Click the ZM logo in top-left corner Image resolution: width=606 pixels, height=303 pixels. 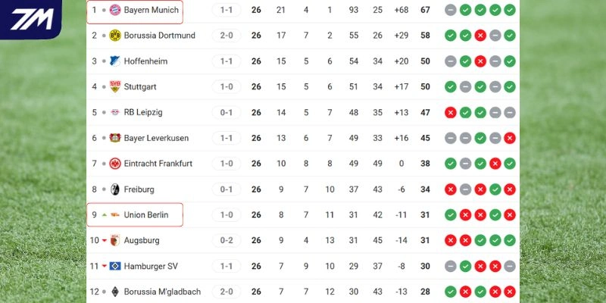[x=30, y=19]
